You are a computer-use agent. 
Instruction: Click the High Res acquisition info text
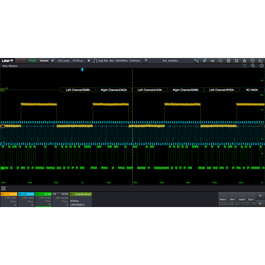point(119,61)
